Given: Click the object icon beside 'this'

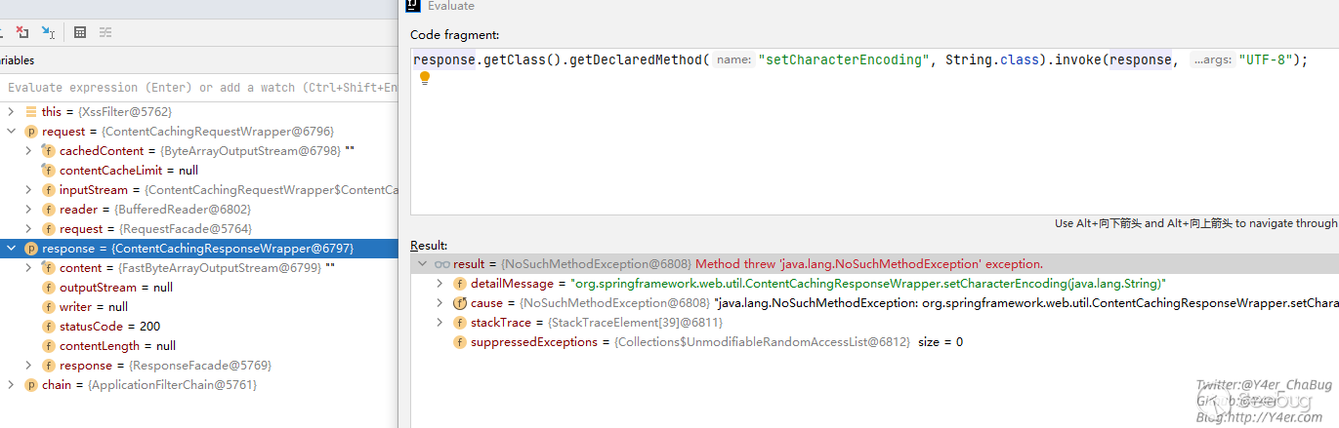Looking at the screenshot, I should [x=31, y=112].
